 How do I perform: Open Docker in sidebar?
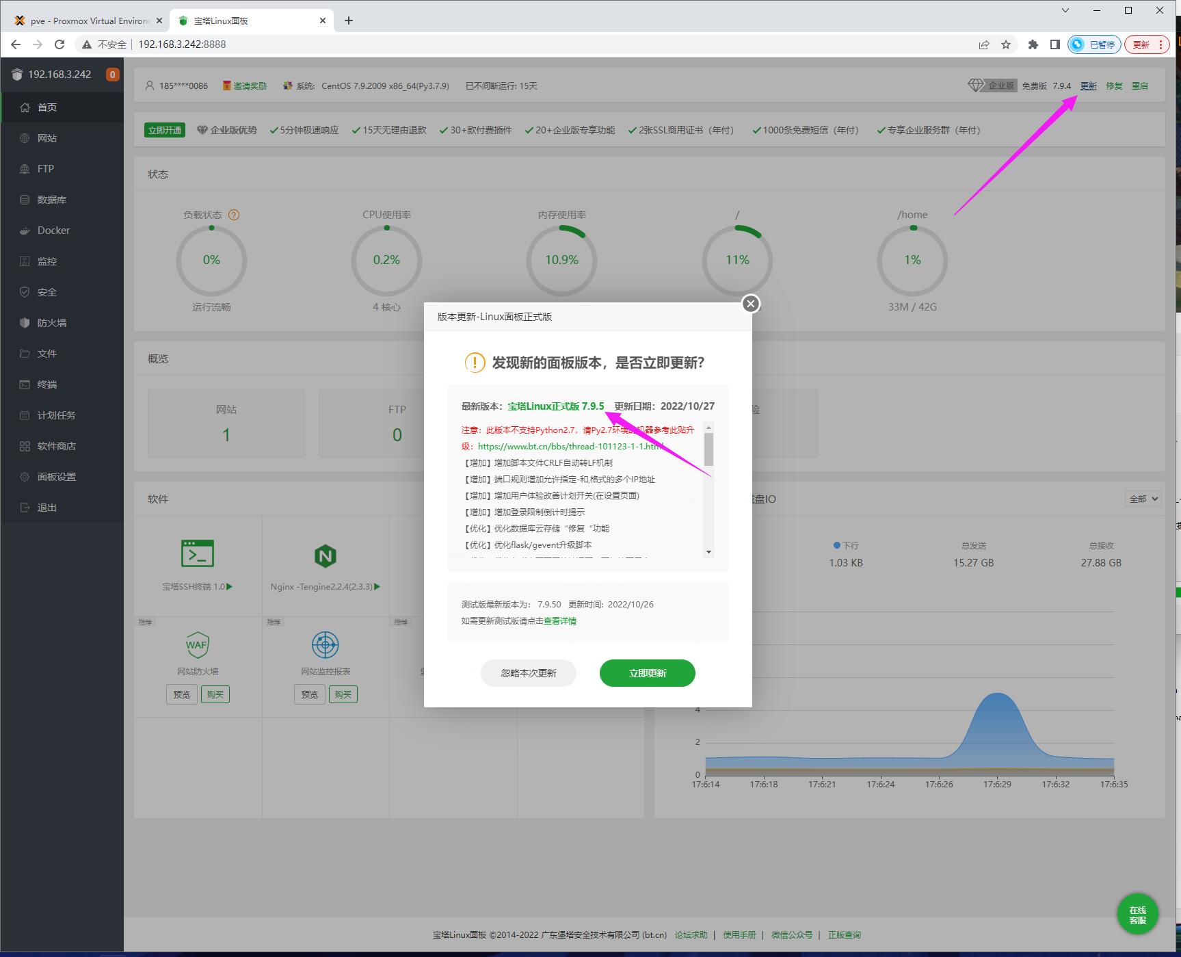pyautogui.click(x=62, y=231)
